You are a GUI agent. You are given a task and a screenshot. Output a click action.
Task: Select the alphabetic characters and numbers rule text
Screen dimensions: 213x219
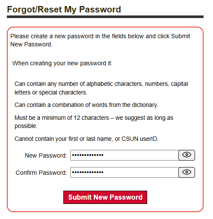pyautogui.click(x=101, y=88)
